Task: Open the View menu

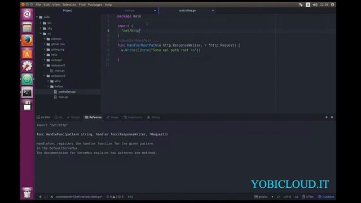Action: 56,5
